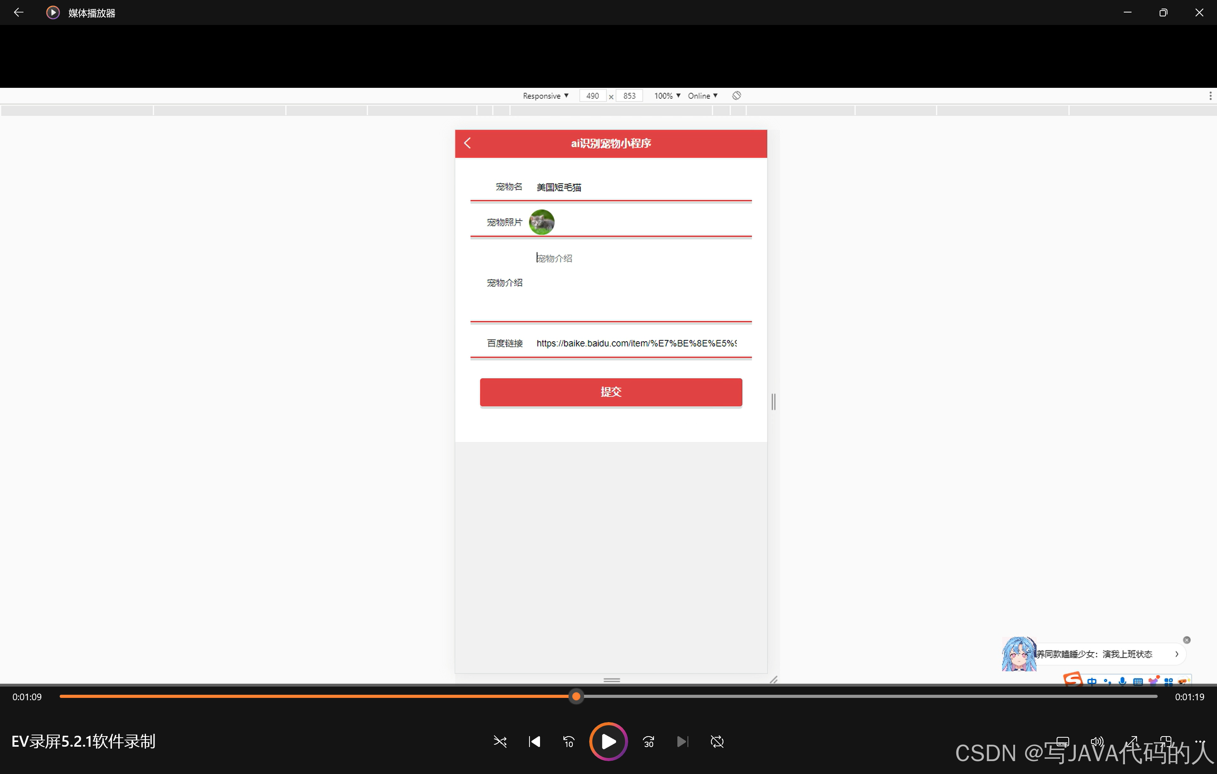Minimize the media player window
This screenshot has width=1217, height=774.
tap(1127, 12)
